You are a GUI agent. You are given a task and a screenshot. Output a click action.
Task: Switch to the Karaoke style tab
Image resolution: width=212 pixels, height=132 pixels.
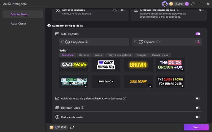(84, 55)
